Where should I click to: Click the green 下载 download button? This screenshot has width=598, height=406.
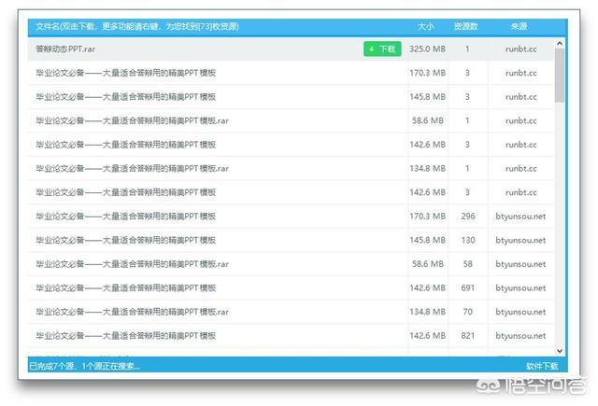[382, 49]
